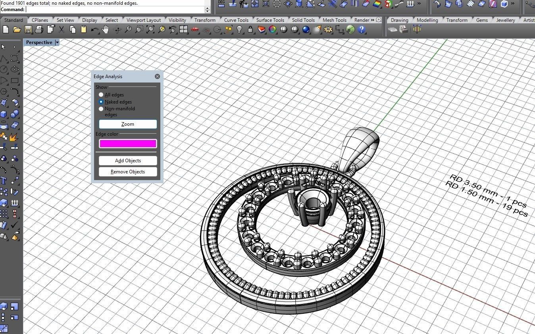The width and height of the screenshot is (535, 334).
Task: Paste from the clipboard icon
Action: pos(83,29)
